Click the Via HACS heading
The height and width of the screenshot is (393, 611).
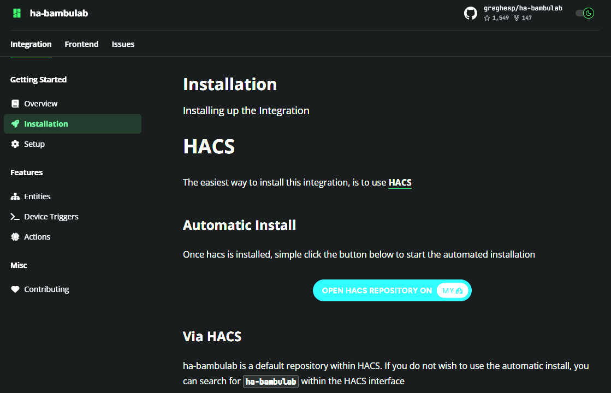tap(212, 337)
